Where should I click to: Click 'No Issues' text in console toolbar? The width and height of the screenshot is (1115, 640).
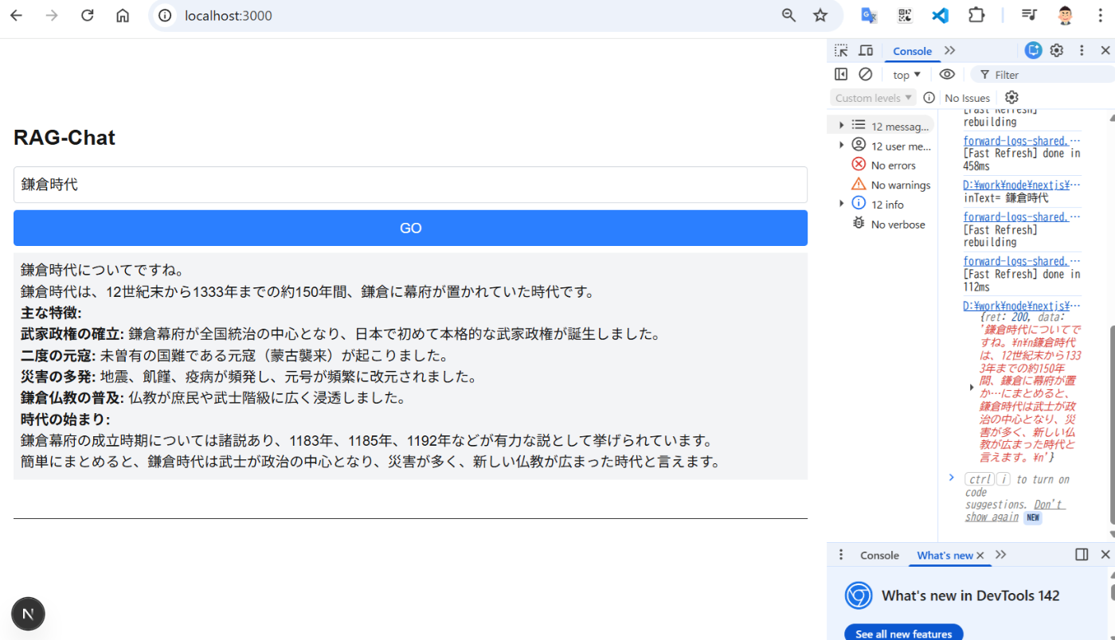pyautogui.click(x=967, y=98)
